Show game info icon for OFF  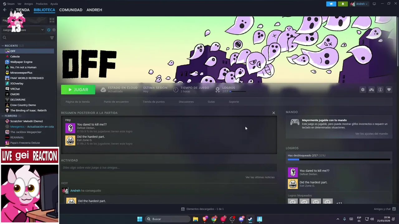point(380,90)
